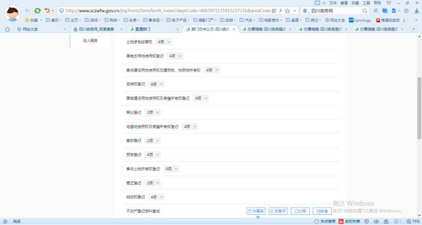Screen dimensions: 422x225
Task: Open the 工具 menu
Action: tap(366, 3)
